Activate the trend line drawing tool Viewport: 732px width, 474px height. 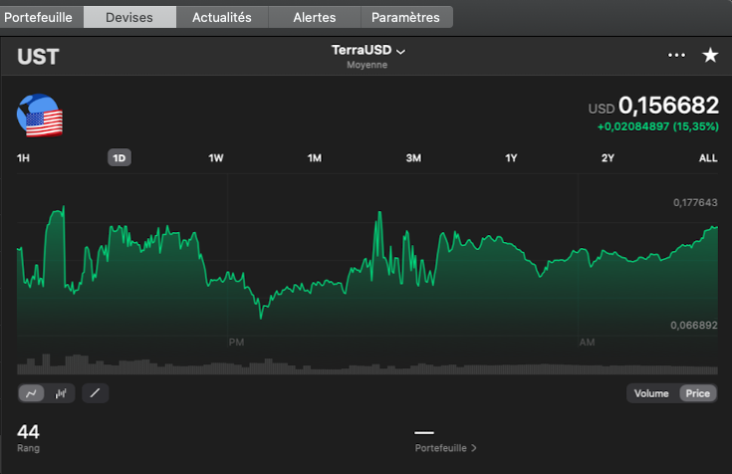point(96,393)
